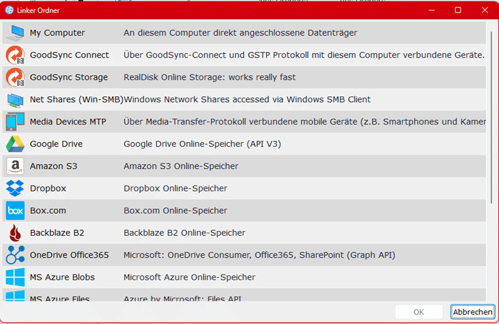This screenshot has height=324, width=499.
Task: Select the OneDrive Office365 icon
Action: tap(15, 255)
